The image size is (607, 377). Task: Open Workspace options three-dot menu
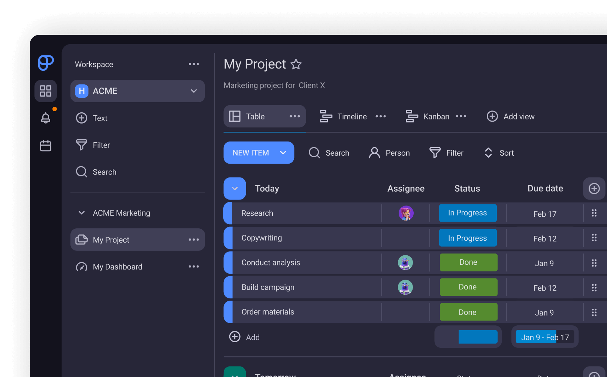[x=194, y=64]
